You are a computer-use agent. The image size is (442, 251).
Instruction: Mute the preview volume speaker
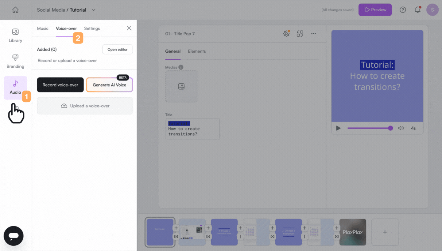[x=401, y=128]
